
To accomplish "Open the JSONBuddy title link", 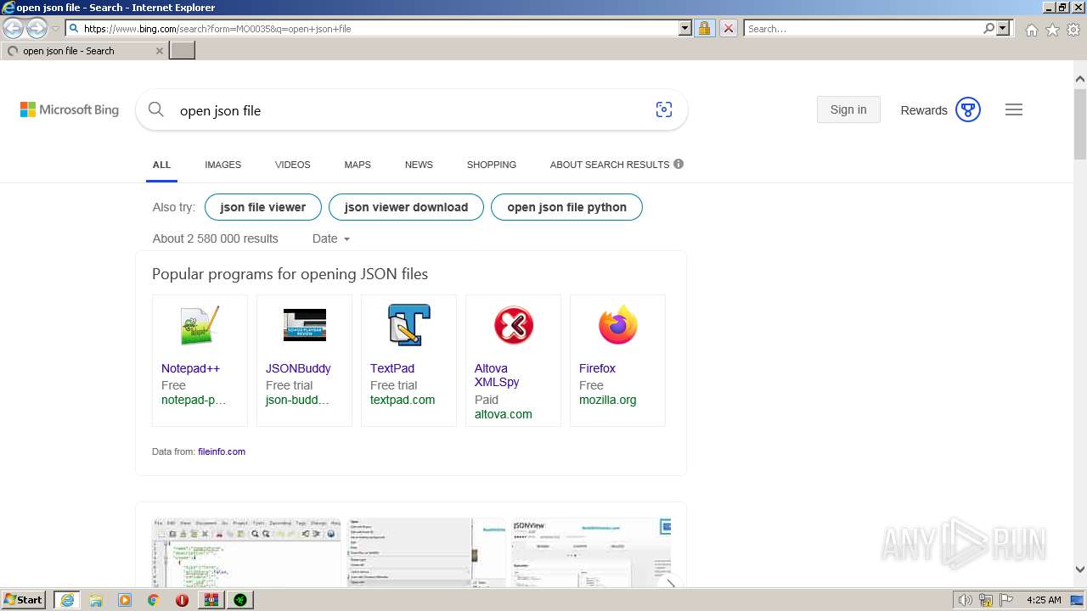I will point(298,368).
